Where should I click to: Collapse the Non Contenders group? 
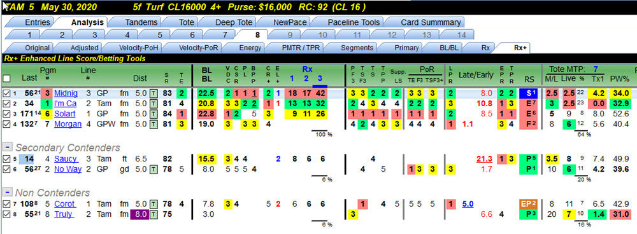(x=6, y=192)
